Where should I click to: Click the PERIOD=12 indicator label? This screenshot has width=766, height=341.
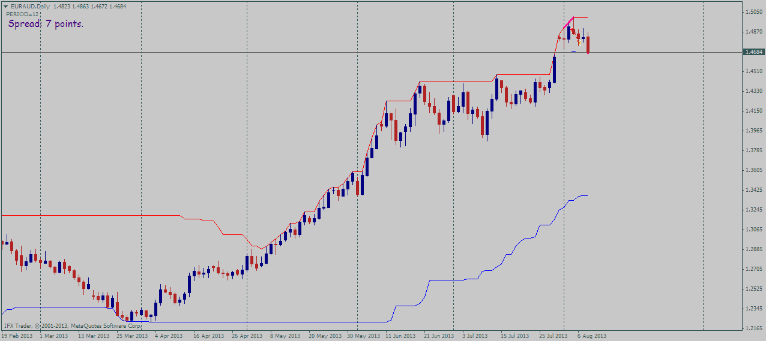22,13
